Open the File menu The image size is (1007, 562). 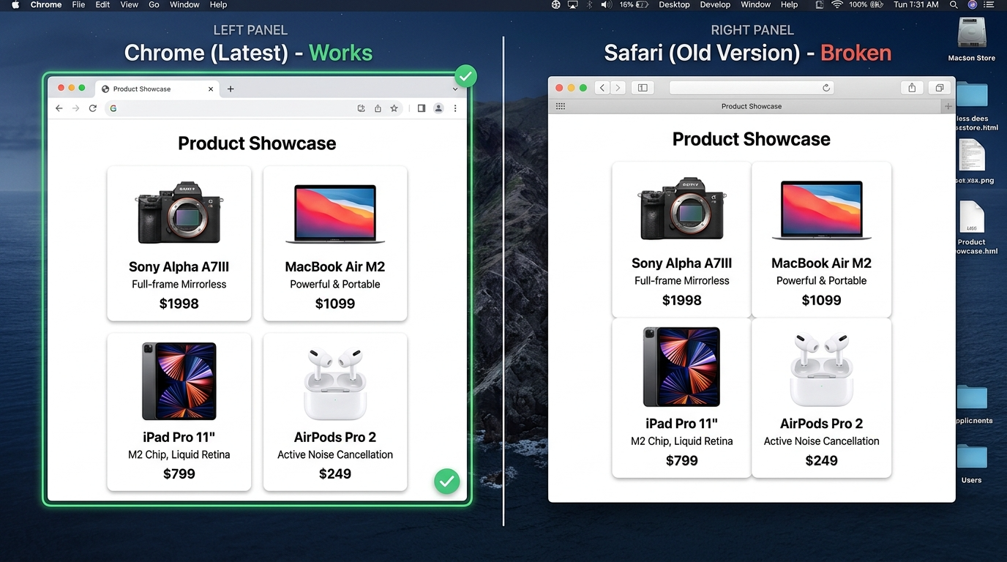78,4
